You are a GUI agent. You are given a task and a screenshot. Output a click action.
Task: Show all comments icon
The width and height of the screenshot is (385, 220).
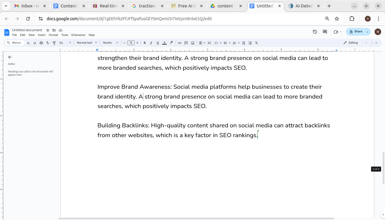325,32
